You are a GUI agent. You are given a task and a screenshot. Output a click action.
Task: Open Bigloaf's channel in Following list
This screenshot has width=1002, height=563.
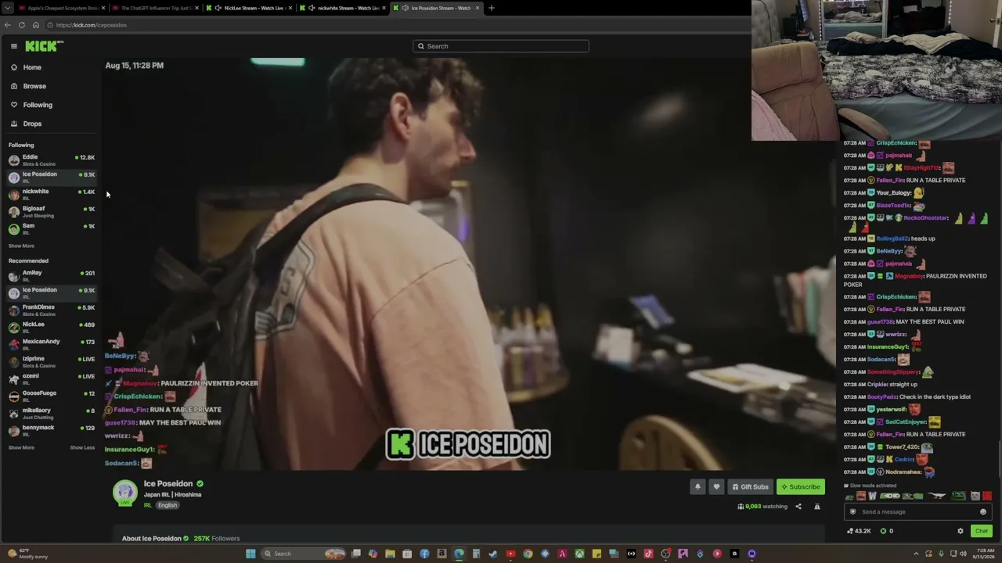(51, 212)
